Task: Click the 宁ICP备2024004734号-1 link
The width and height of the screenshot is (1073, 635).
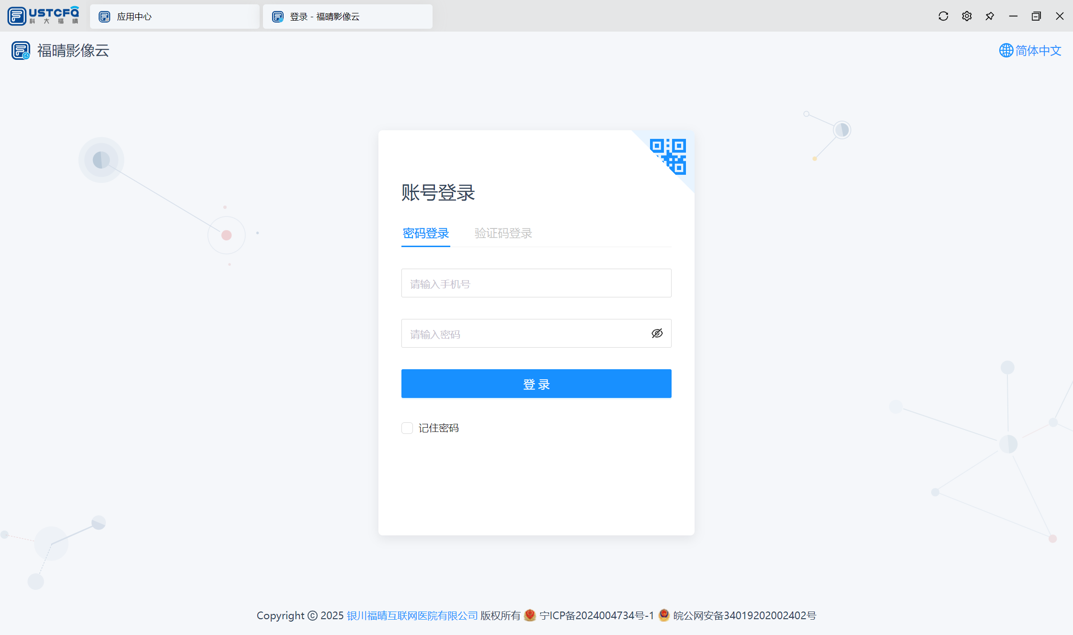Action: pos(596,615)
